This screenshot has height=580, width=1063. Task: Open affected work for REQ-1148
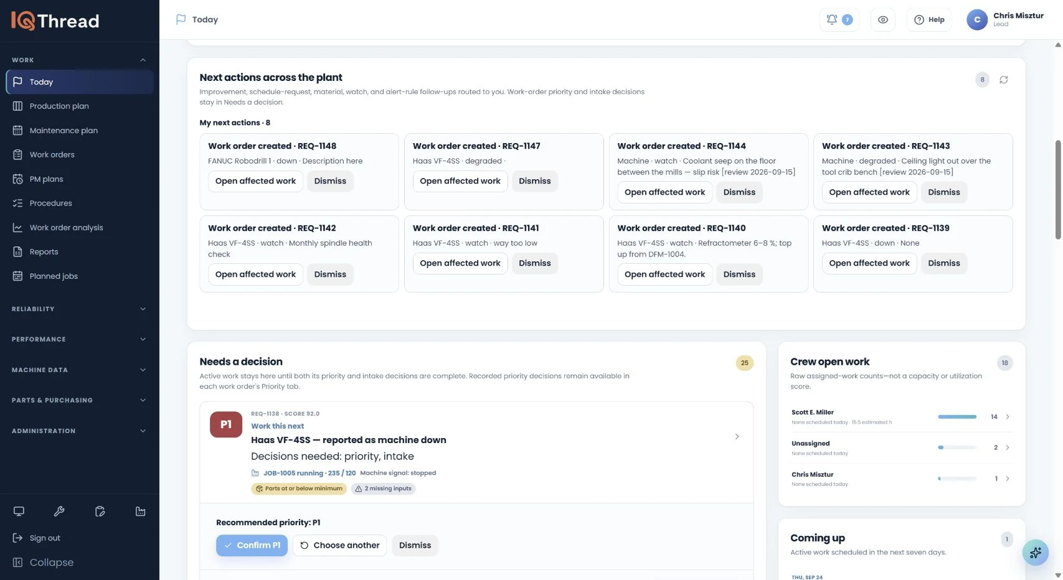255,181
